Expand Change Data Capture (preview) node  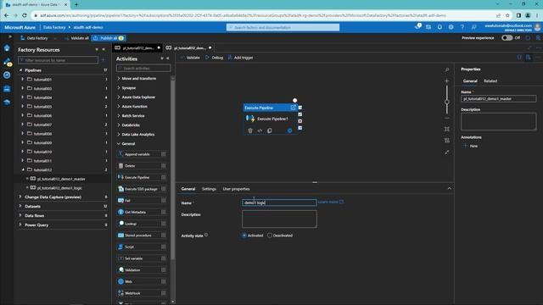click(20, 197)
